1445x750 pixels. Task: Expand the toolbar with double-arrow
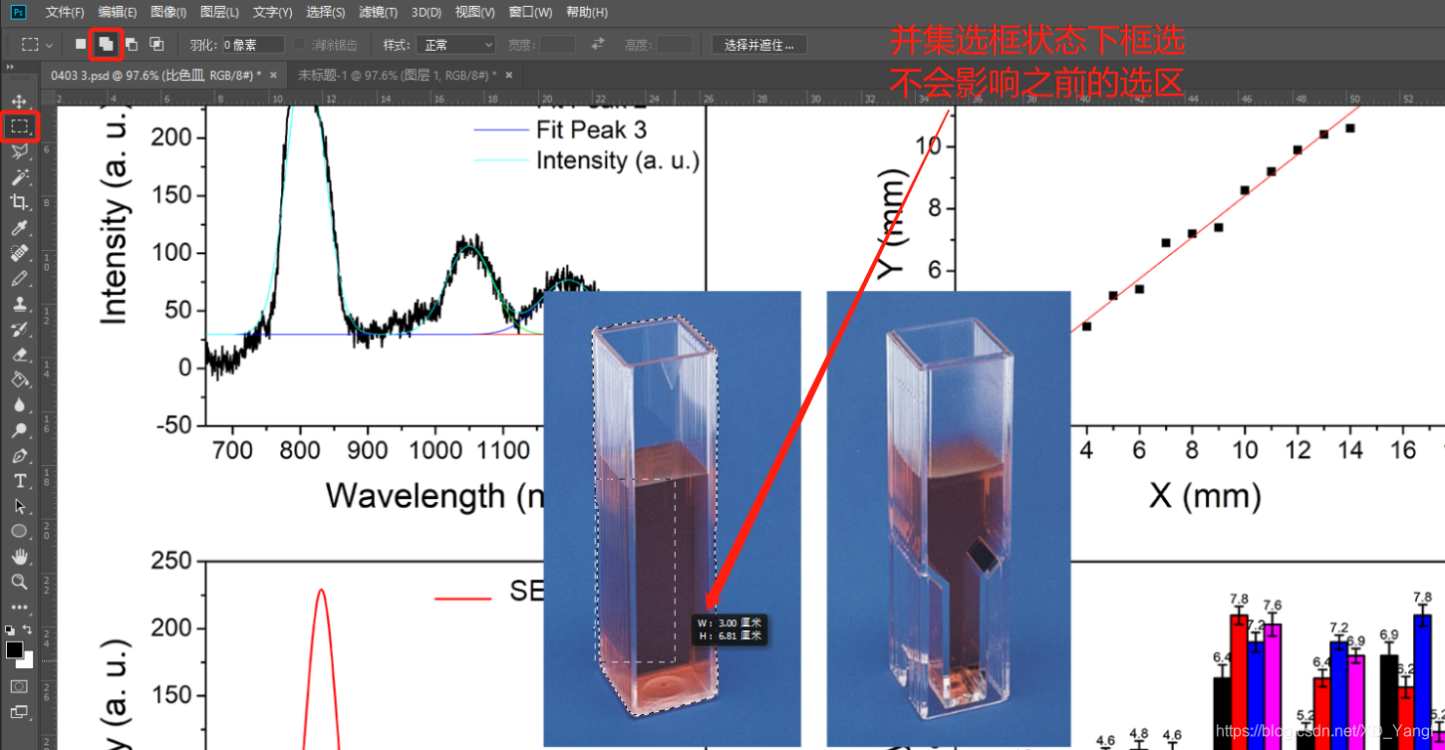[x=10, y=68]
